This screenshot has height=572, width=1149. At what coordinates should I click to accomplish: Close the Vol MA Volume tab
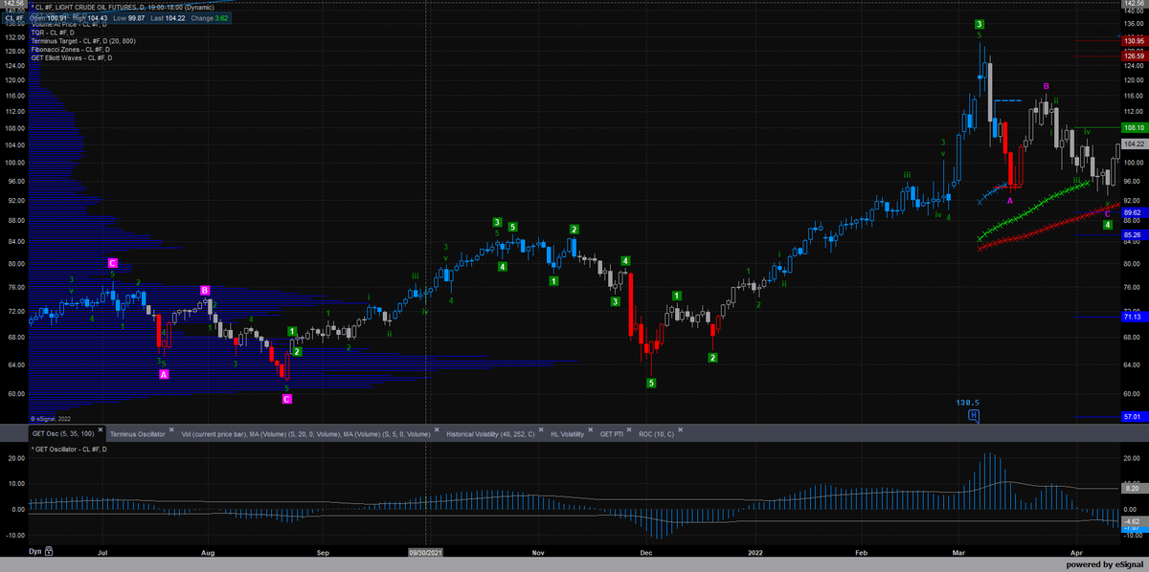point(437,430)
